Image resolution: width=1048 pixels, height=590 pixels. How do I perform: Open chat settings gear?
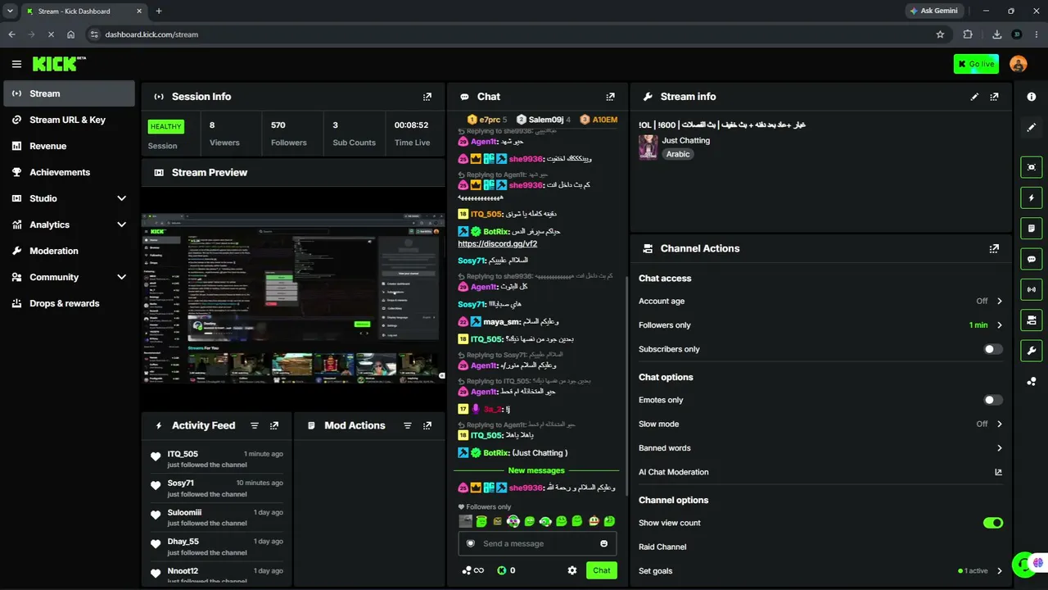click(572, 570)
